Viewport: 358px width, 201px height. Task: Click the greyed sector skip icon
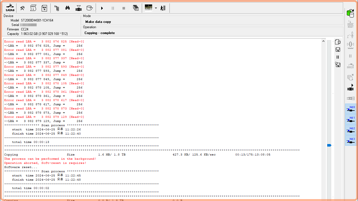(350, 66)
